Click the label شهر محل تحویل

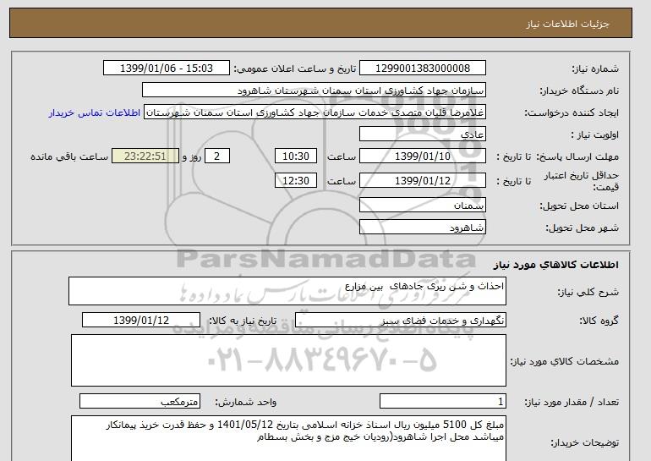(582, 228)
